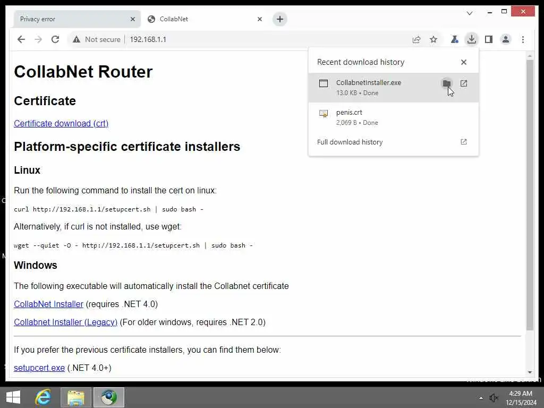544x408 pixels.
Task: Close the Privacy error tab
Action: point(132,19)
